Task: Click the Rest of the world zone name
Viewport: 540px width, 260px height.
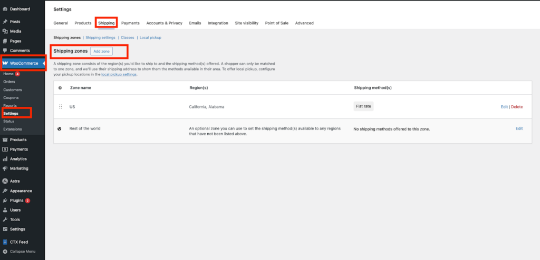Action: (x=85, y=128)
